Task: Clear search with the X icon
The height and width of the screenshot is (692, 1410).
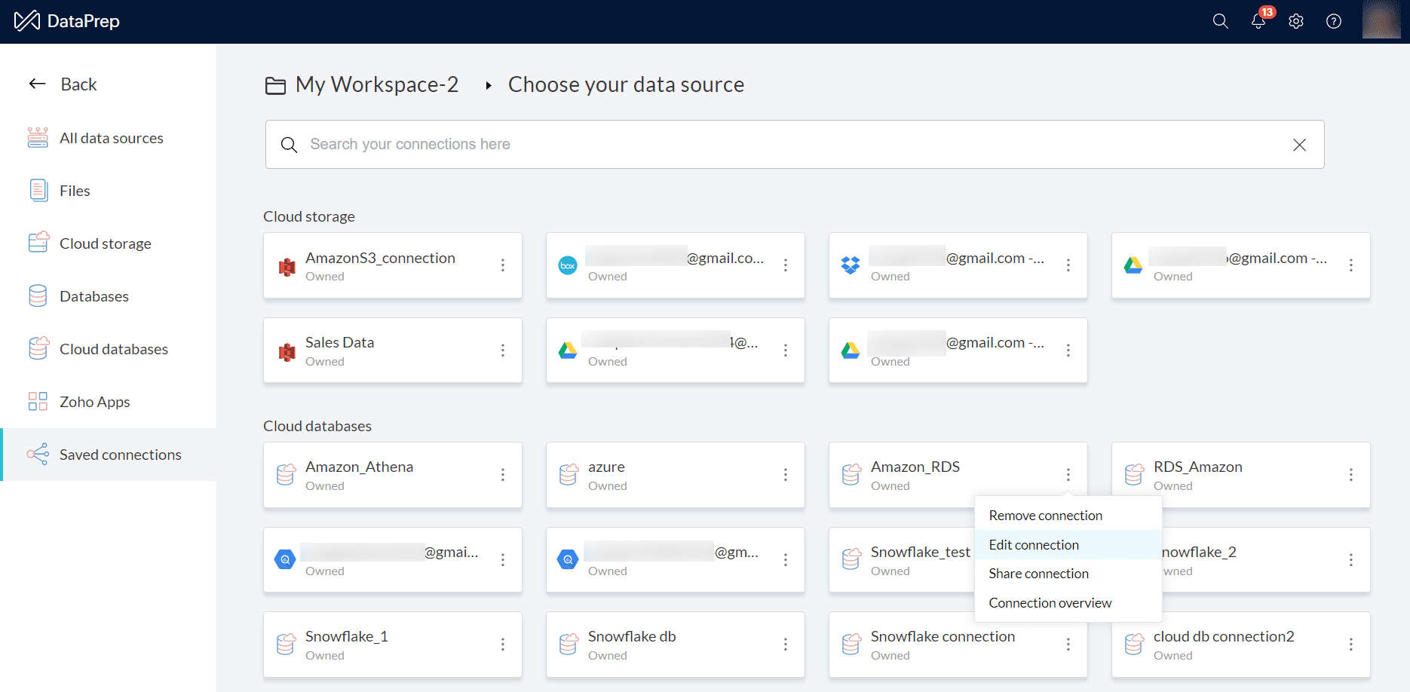Action: click(x=1299, y=145)
